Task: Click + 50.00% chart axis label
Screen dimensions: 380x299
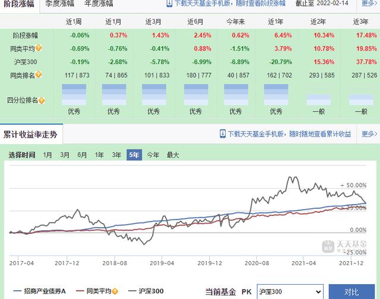Action: (353, 186)
